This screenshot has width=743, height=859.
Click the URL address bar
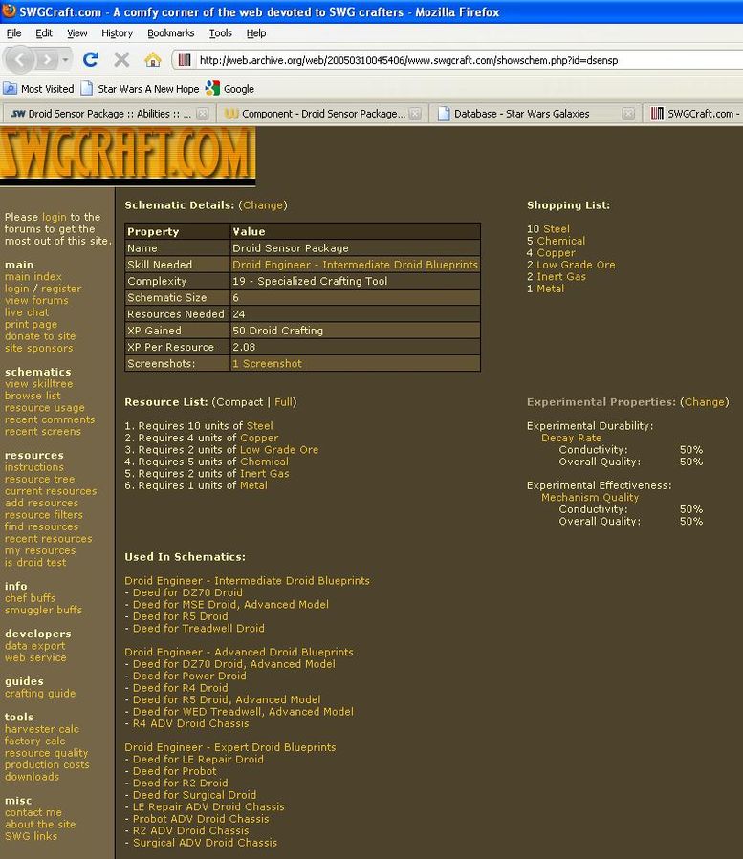(459, 60)
